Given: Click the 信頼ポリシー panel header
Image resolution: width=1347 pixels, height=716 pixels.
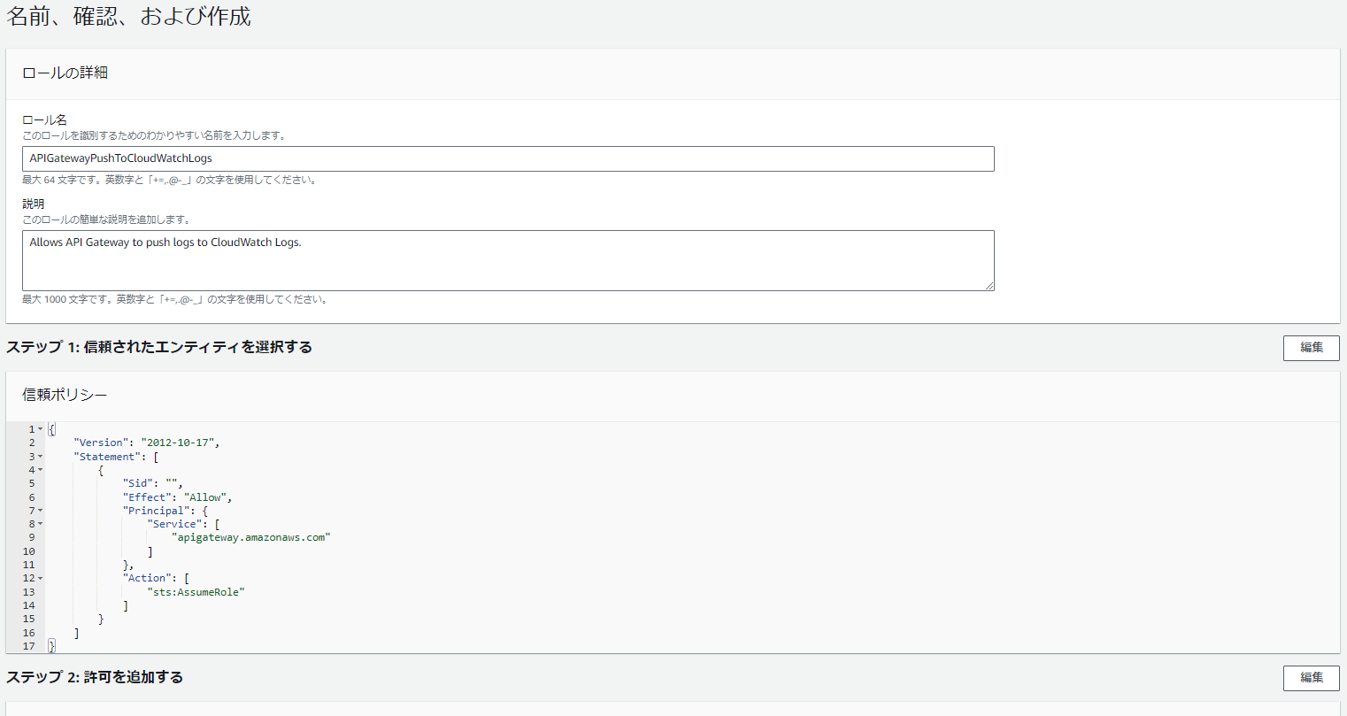Looking at the screenshot, I should [63, 394].
